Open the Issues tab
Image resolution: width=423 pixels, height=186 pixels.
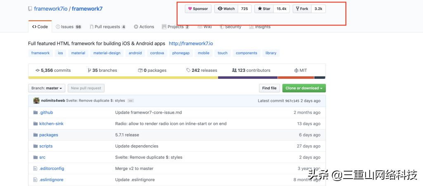[69, 27]
